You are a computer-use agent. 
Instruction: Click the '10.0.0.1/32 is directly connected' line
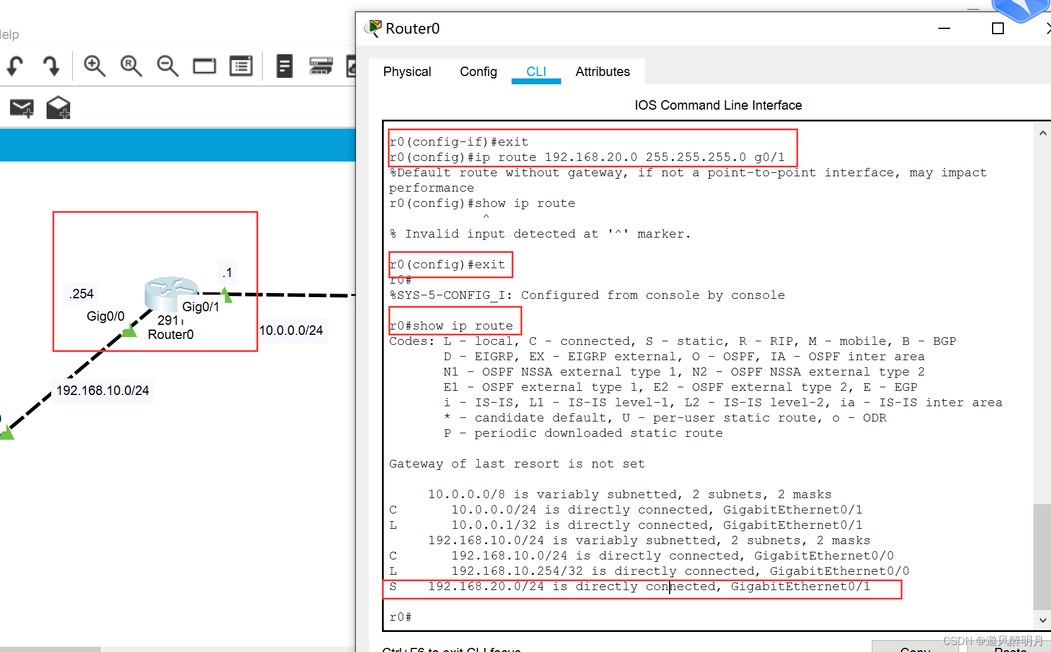(x=625, y=525)
